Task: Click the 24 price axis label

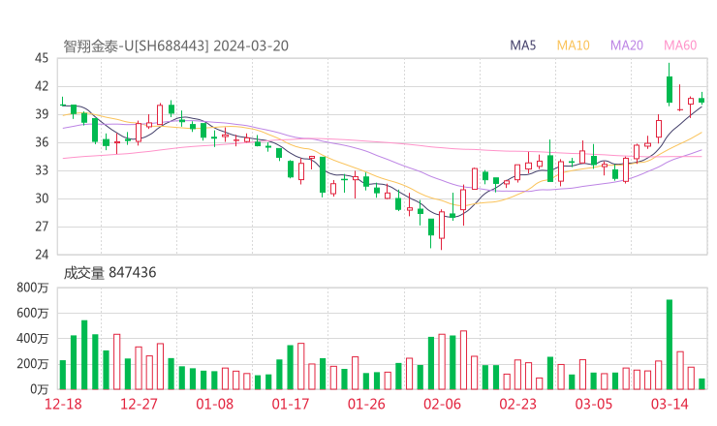Action: click(42, 255)
